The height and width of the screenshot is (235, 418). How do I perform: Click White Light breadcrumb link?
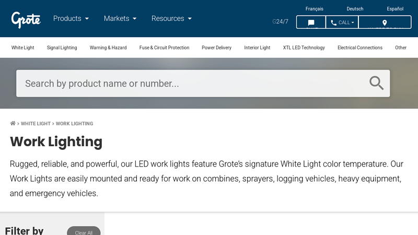click(x=36, y=124)
